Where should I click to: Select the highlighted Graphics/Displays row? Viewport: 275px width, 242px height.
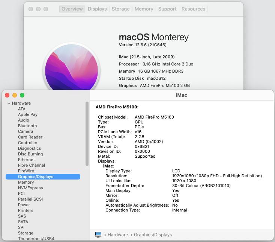[43, 177]
